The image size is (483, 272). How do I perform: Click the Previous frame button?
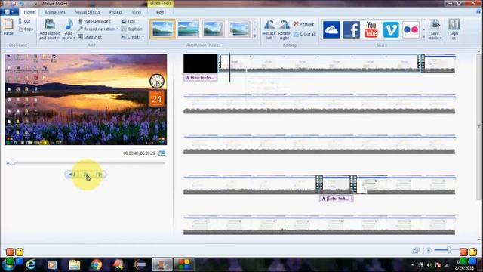[x=72, y=175]
